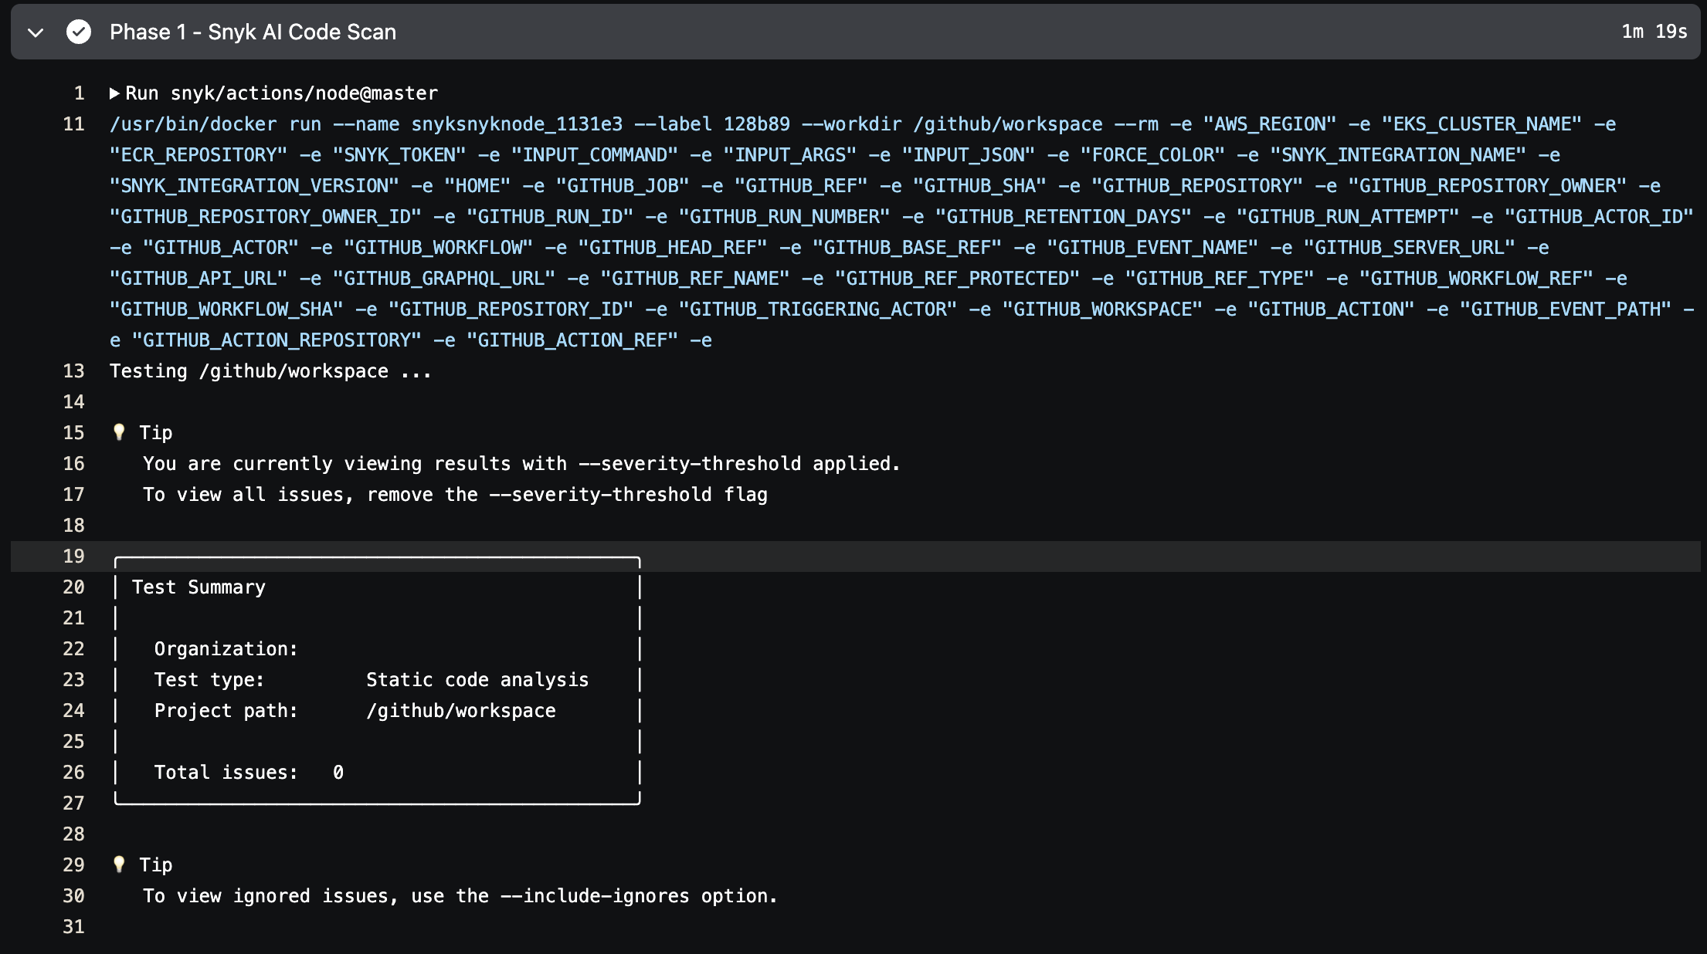Select line number 26
The image size is (1707, 954).
click(73, 773)
